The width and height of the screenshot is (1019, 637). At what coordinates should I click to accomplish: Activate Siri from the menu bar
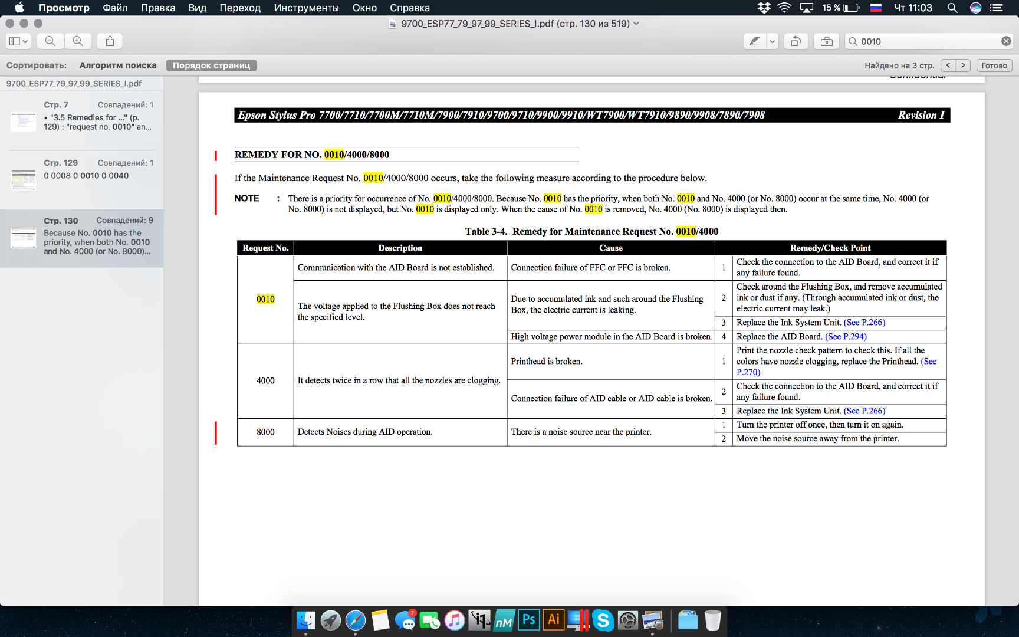pyautogui.click(x=976, y=8)
